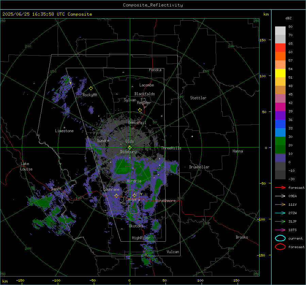Click the Lacombe label
Viewport: 306px width, 285px height.
tap(147, 85)
